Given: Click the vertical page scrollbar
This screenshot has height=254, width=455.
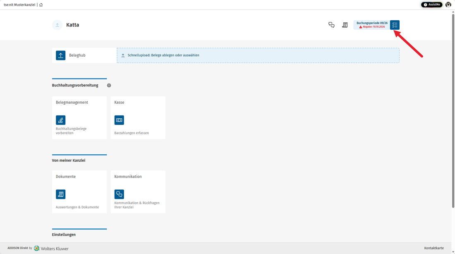Looking at the screenshot, I should 453,110.
